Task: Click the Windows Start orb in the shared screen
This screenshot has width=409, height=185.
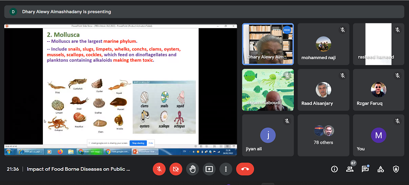Action: [8, 152]
